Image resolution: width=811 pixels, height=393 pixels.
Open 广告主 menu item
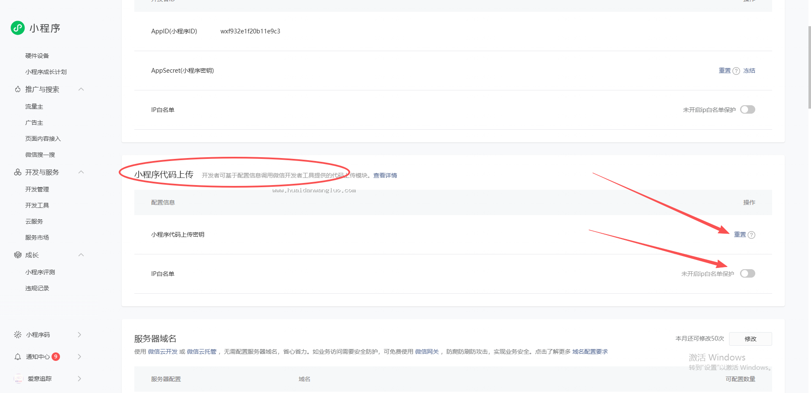point(34,123)
